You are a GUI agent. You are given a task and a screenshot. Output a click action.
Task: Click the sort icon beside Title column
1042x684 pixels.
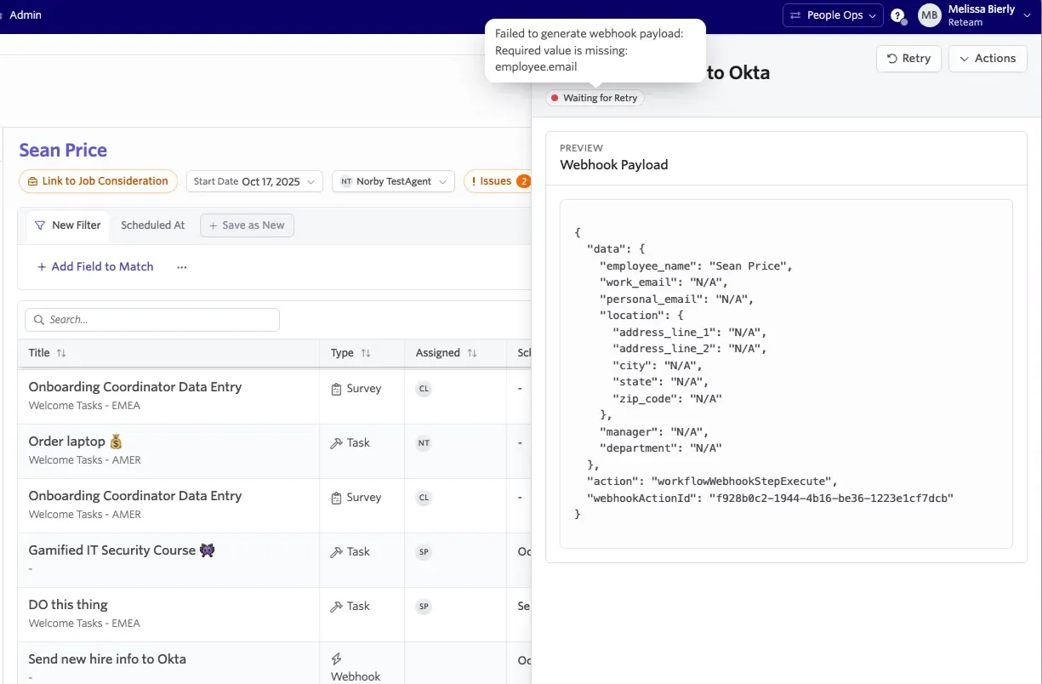(x=61, y=353)
